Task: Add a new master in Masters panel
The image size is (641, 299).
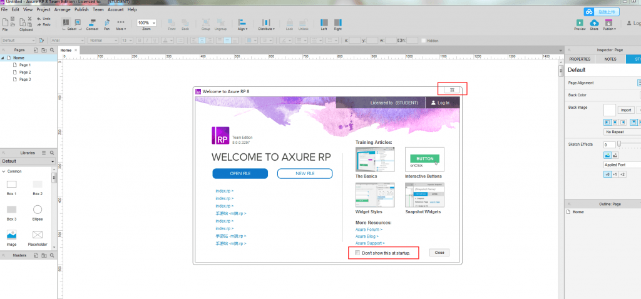Action: pos(36,255)
